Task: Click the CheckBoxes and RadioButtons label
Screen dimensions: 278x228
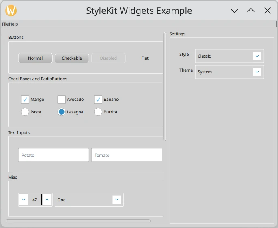Action: (x=38, y=79)
